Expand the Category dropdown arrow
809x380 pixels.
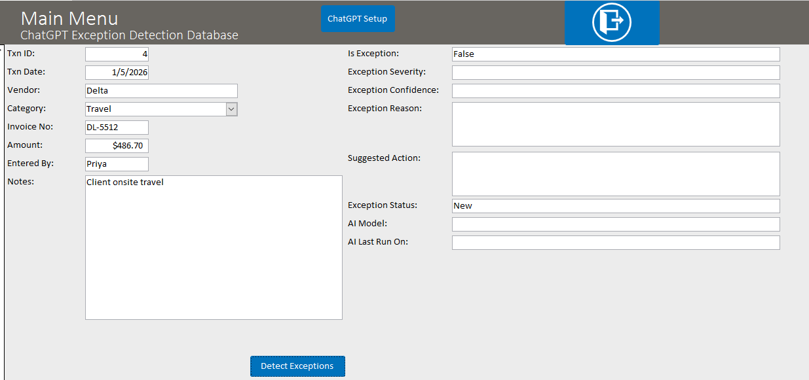coord(231,109)
